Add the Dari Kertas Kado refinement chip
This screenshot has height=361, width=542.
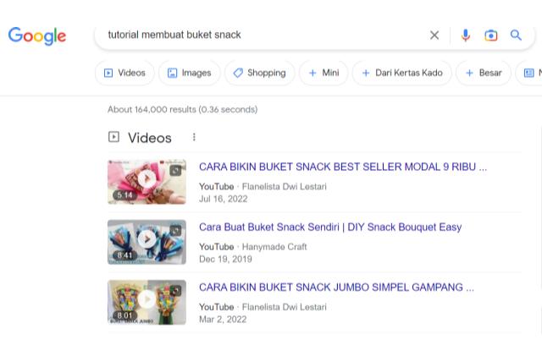401,73
